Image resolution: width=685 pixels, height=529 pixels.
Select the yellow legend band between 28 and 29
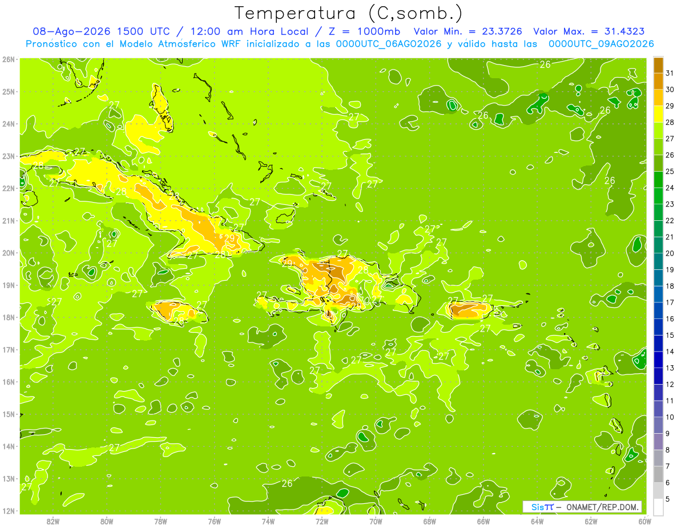(x=658, y=114)
